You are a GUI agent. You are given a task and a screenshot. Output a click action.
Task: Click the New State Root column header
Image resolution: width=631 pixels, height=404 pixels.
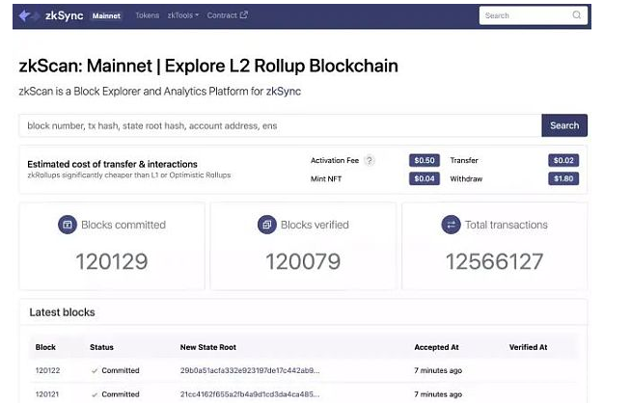[208, 347]
